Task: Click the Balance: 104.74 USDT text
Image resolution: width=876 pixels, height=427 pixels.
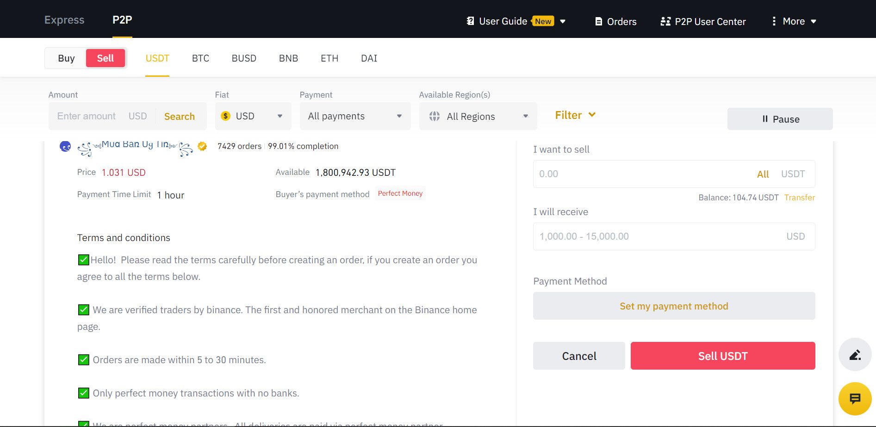Action: coord(738,198)
